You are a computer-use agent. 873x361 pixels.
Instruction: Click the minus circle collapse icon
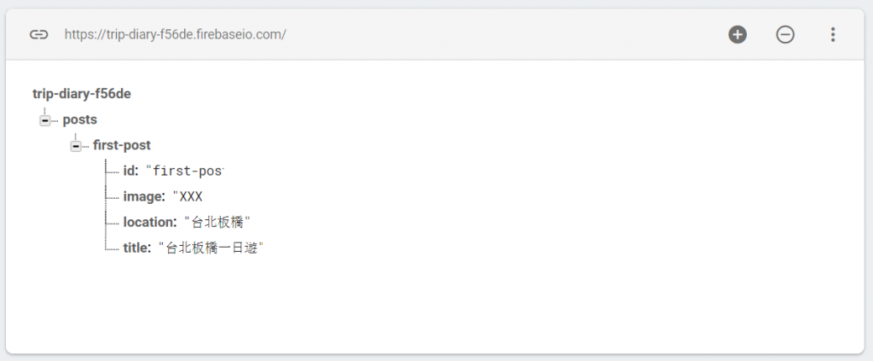pyautogui.click(x=785, y=34)
